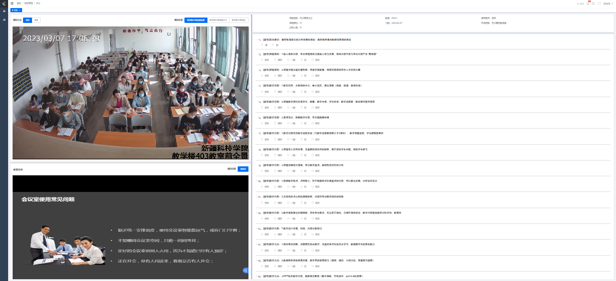
Task: Switch to the 教学楼403教室前全景 camera tab
Action: point(196,20)
